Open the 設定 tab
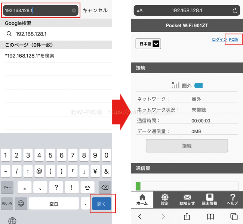The height and width of the screenshot is (224, 243). (164, 200)
